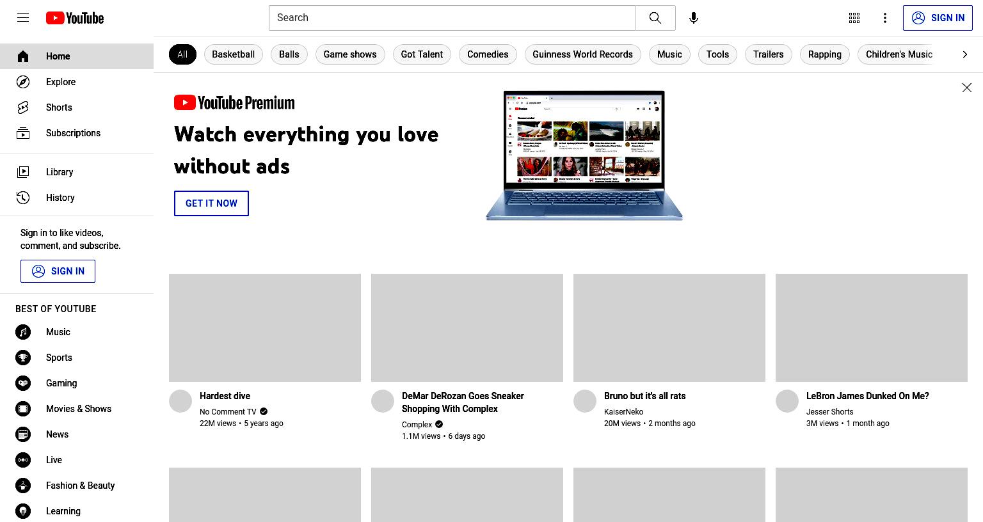Select the Rapping filter chip
This screenshot has height=522, width=983.
[x=825, y=54]
